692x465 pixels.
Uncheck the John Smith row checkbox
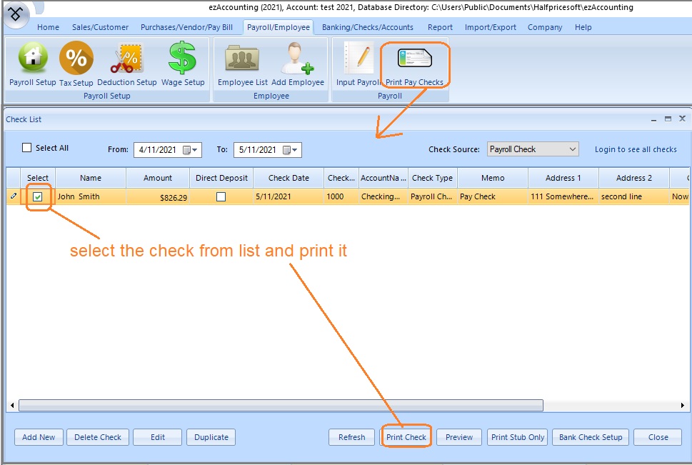pos(38,197)
